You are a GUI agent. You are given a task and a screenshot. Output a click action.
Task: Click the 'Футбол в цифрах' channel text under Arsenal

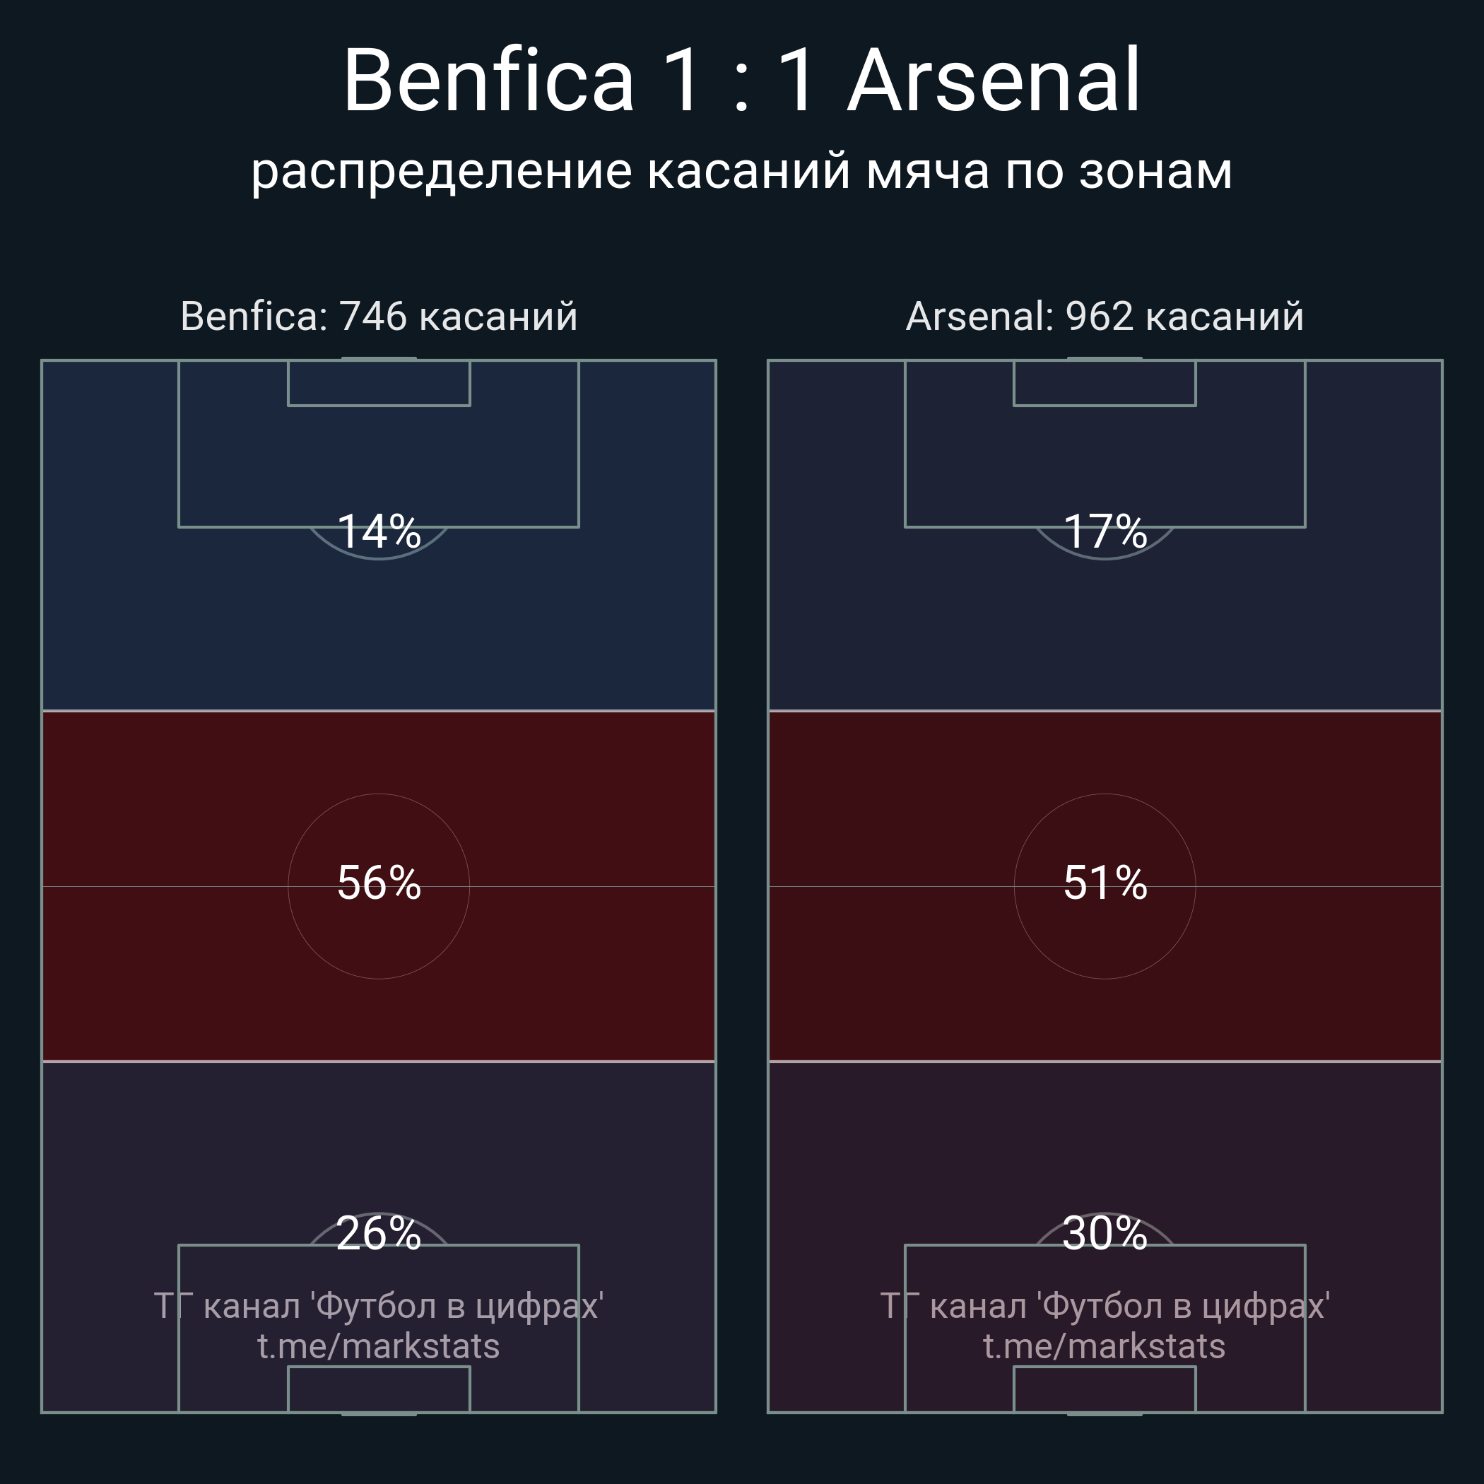(x=1105, y=1306)
